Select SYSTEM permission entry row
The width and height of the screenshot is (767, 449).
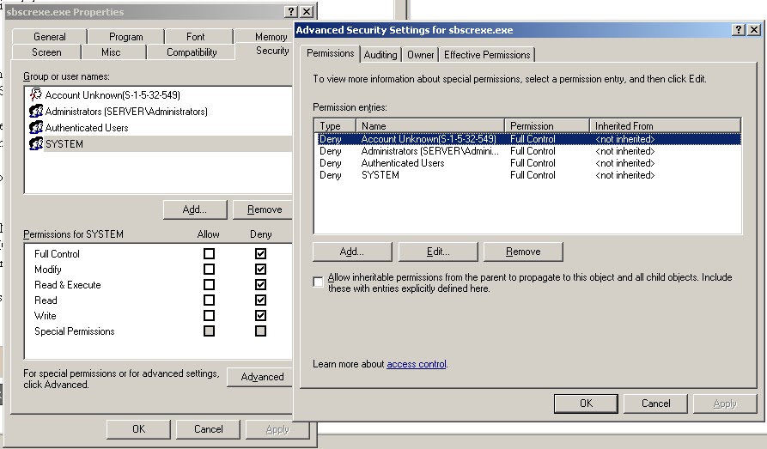528,175
